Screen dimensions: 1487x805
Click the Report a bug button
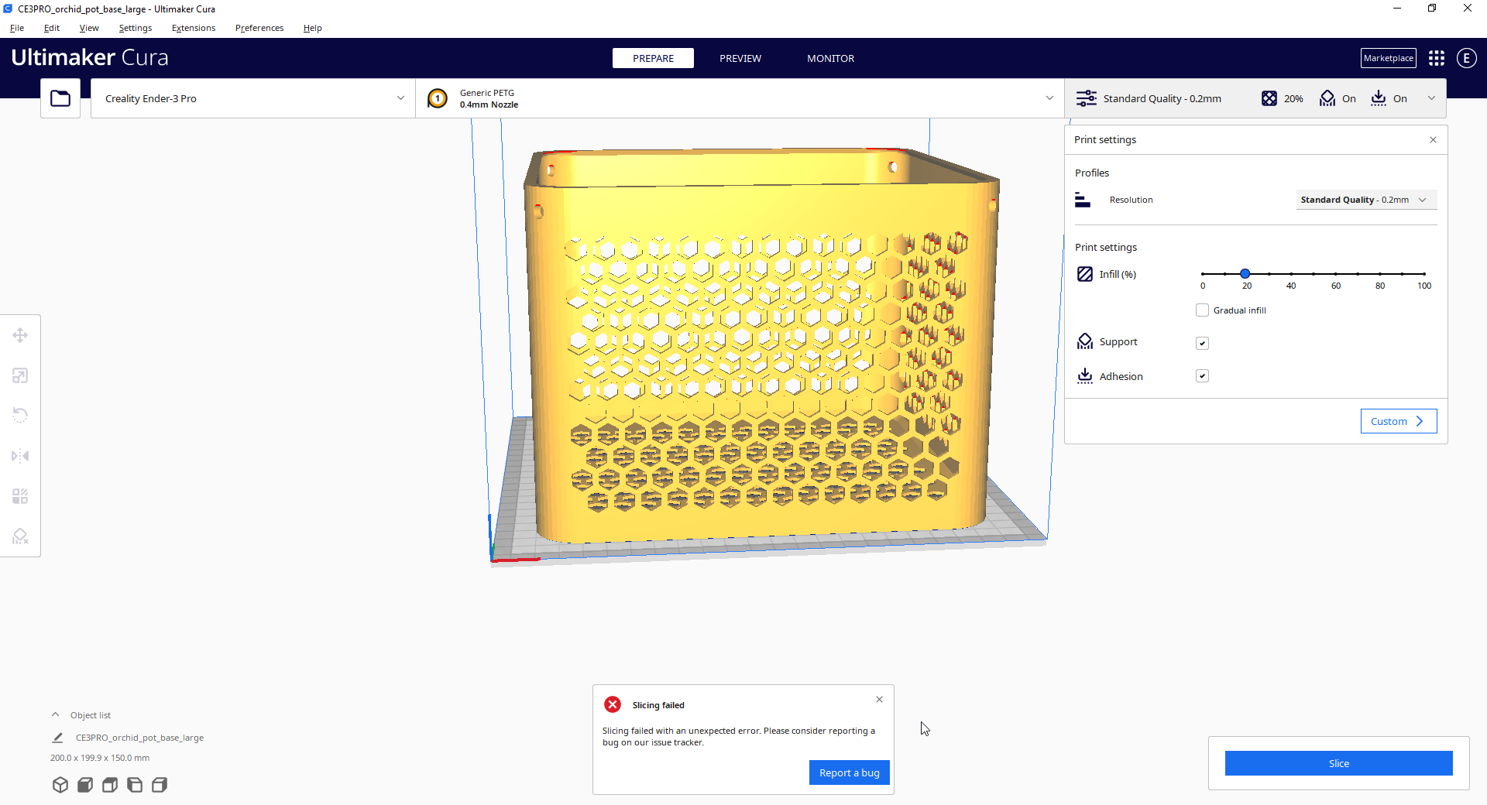pos(849,772)
